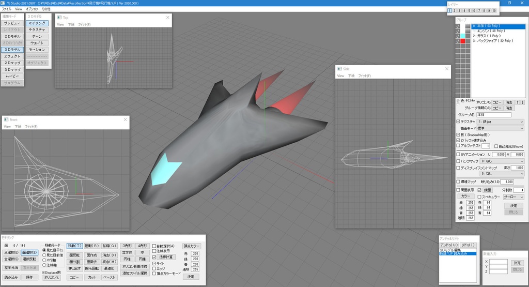Toggle visibility of group 1: エンジン
The image size is (529, 287).
[458, 31]
